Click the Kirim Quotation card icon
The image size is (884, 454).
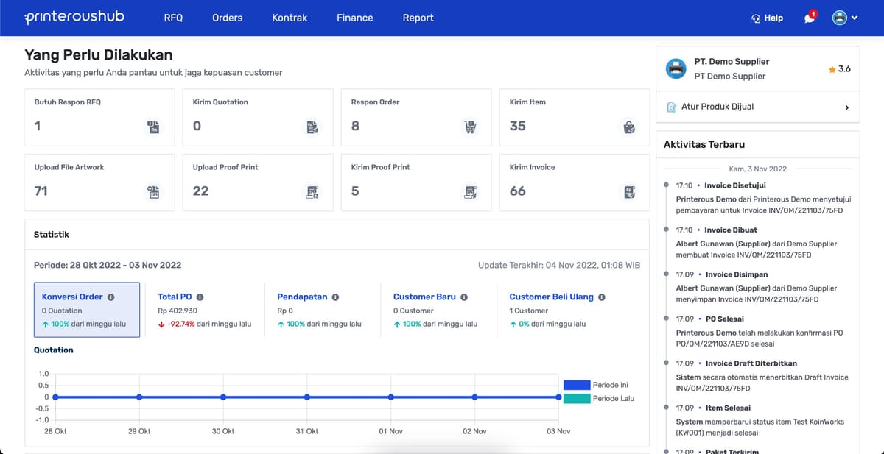[x=312, y=127]
